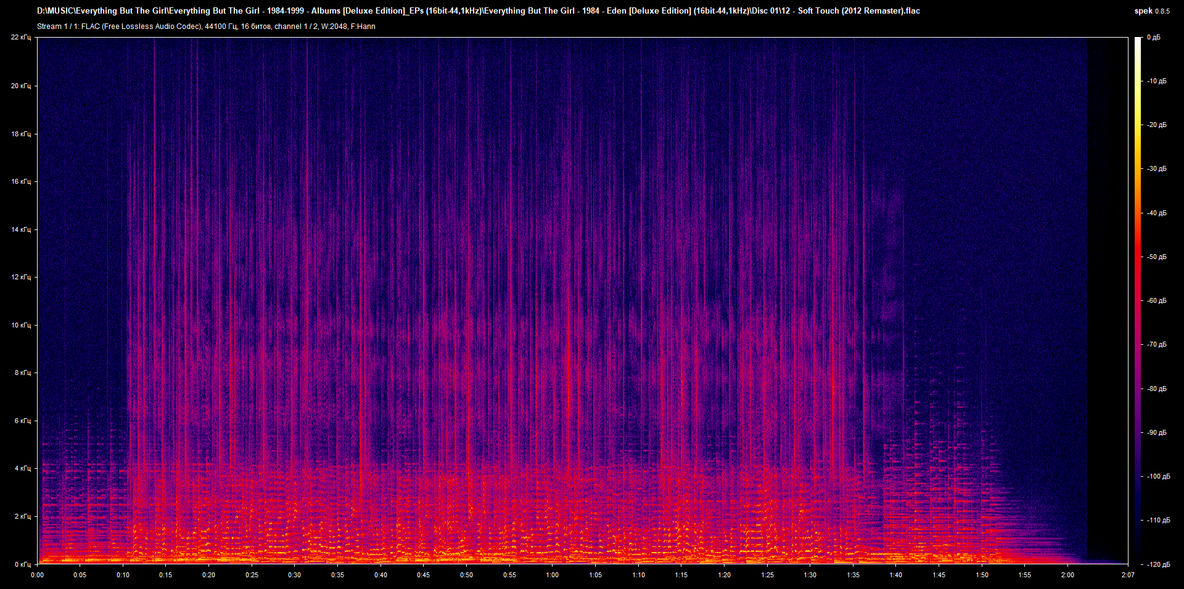Screen dimensions: 1184x589
Task: Click the '0:20' time axis label
Action: 209,575
